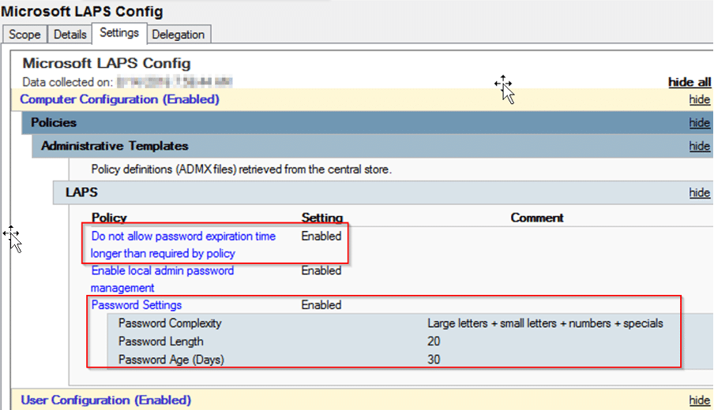Open the Details tab

point(70,35)
